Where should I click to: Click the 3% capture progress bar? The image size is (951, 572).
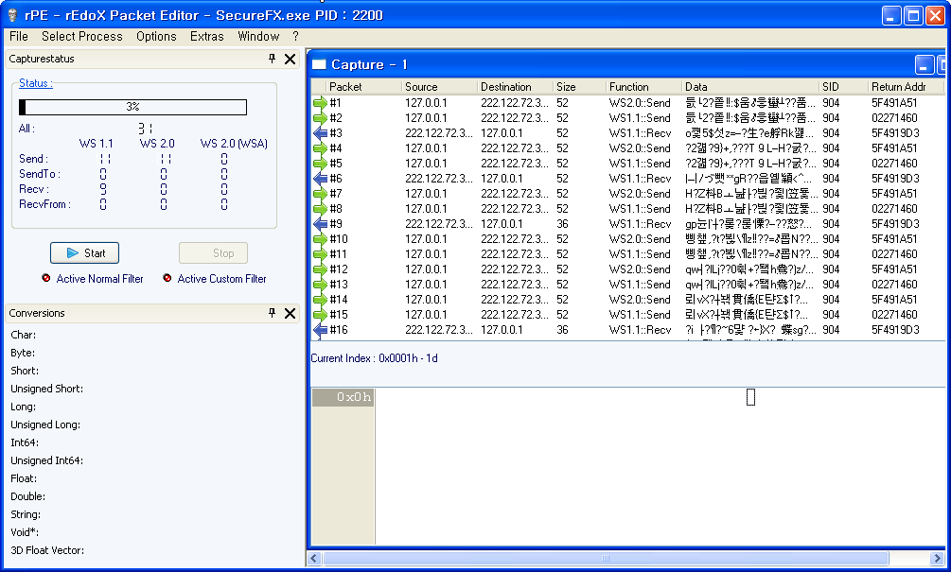(x=132, y=107)
